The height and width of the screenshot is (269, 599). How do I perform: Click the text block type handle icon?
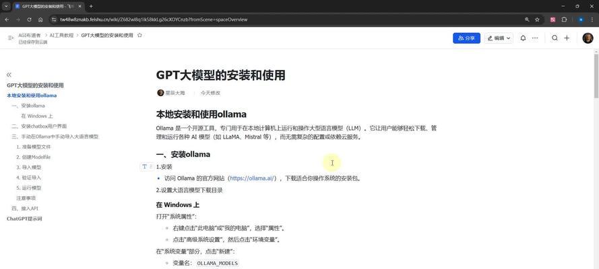click(144, 167)
